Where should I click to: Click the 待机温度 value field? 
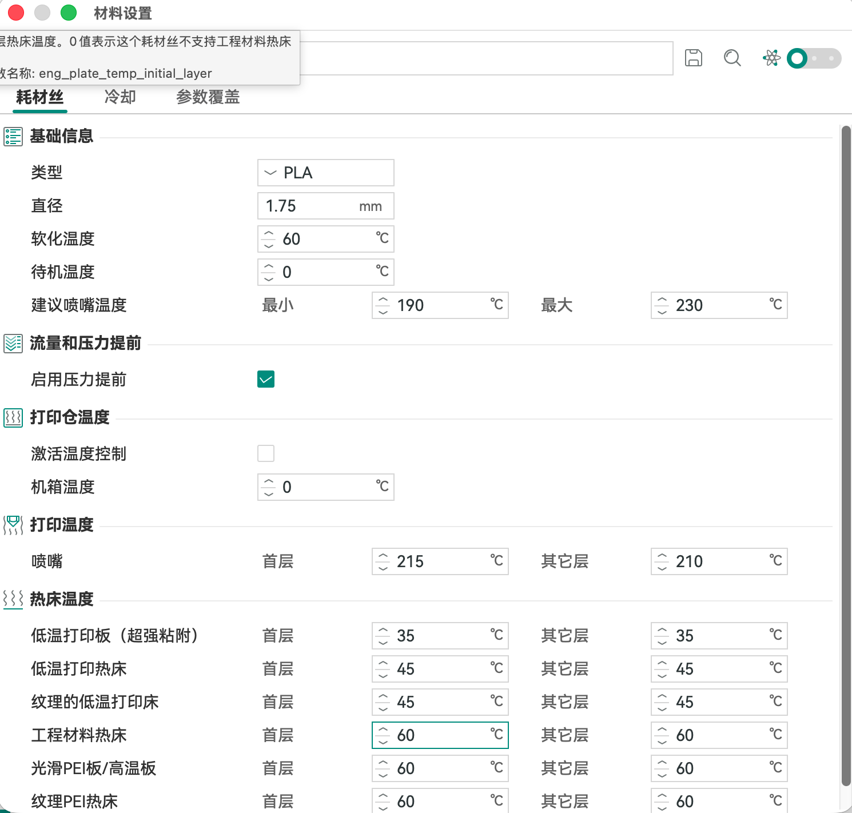pos(326,272)
